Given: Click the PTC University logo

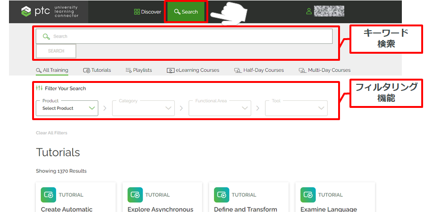Looking at the screenshot, I should 50,12.
